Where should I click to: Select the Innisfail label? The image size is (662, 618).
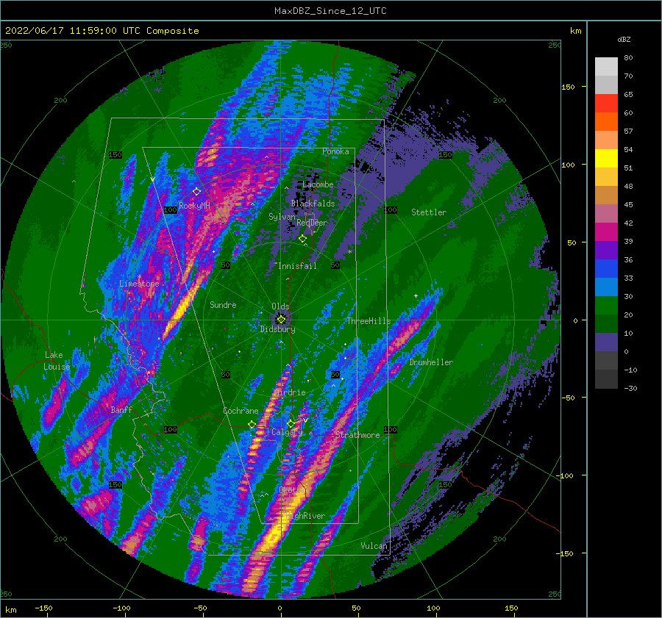click(297, 266)
